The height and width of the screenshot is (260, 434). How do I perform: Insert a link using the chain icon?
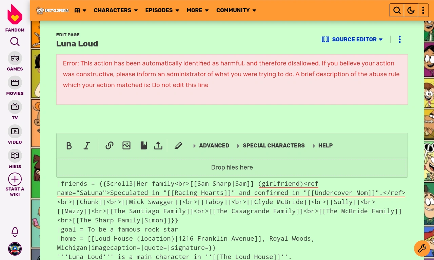109,145
